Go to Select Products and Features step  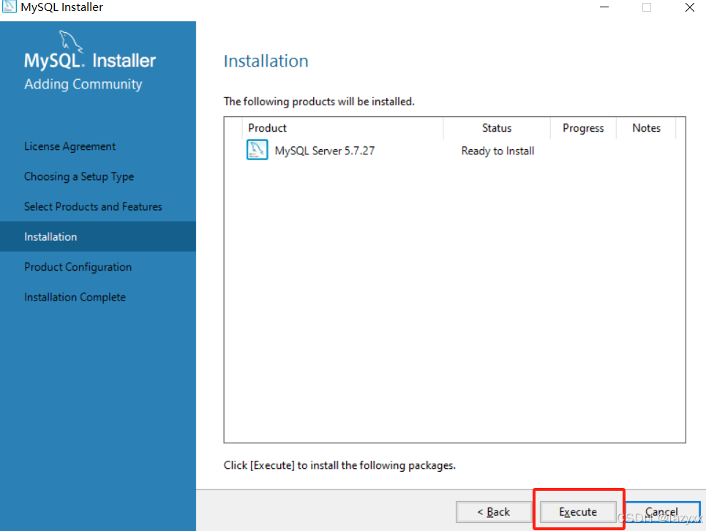pyautogui.click(x=93, y=206)
